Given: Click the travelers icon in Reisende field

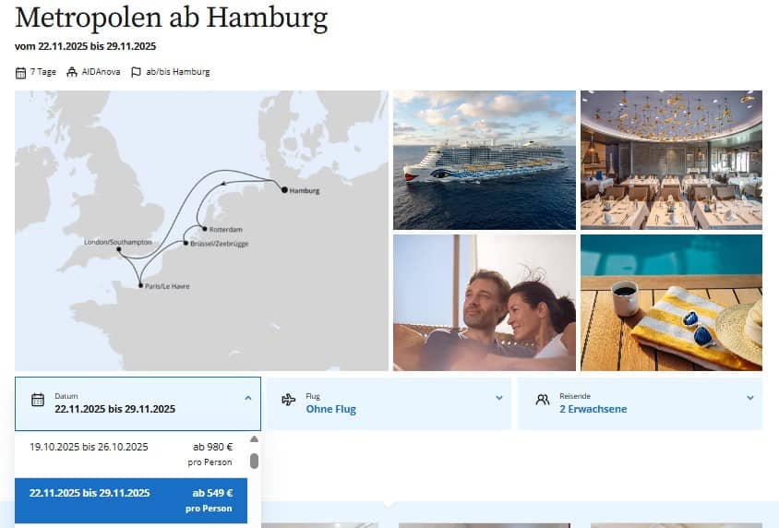Looking at the screenshot, I should [542, 400].
